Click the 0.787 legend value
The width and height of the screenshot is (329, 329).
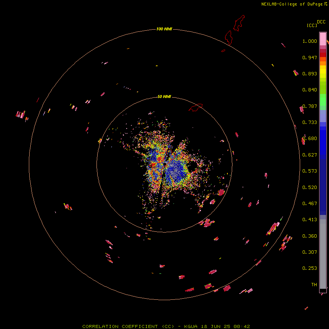point(310,106)
